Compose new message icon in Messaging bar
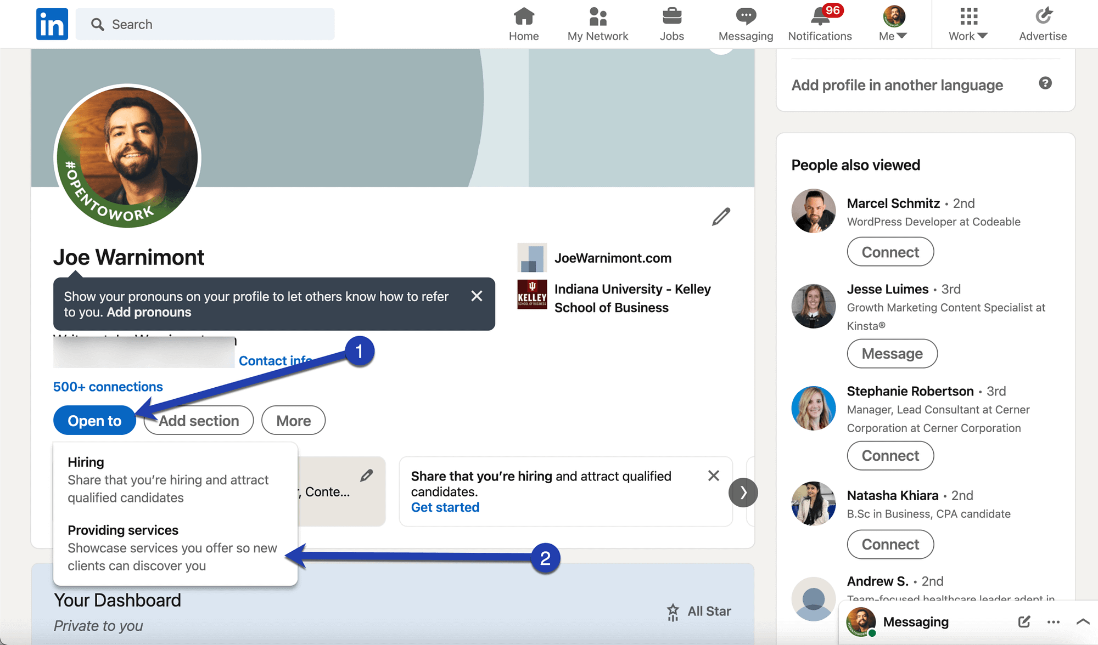 1024,622
